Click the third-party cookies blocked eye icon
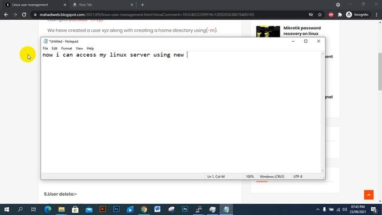382x215 pixels. point(311,14)
